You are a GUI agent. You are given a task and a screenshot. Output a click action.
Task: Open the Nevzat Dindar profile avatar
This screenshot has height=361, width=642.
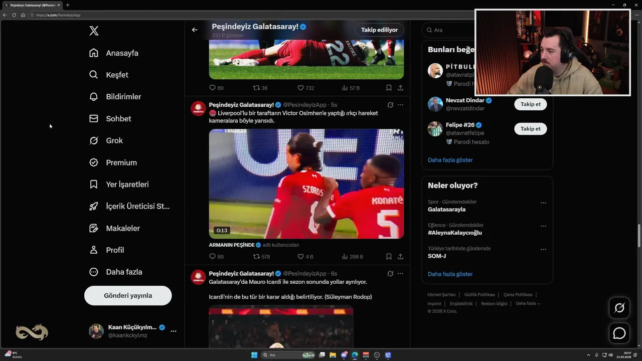coord(435,104)
